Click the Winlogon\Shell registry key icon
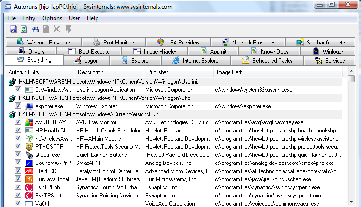Screen dimensions: 361x207 [x=12, y=98]
